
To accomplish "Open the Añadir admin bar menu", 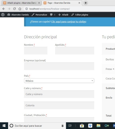I will point(63,15).
